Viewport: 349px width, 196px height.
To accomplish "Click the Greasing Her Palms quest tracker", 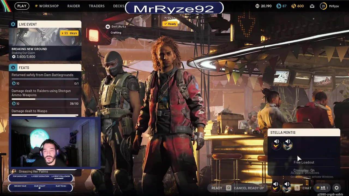I will pos(33,171).
